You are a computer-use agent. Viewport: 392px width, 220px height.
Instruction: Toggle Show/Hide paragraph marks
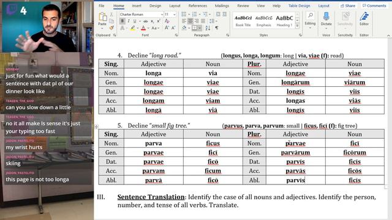coord(216,28)
